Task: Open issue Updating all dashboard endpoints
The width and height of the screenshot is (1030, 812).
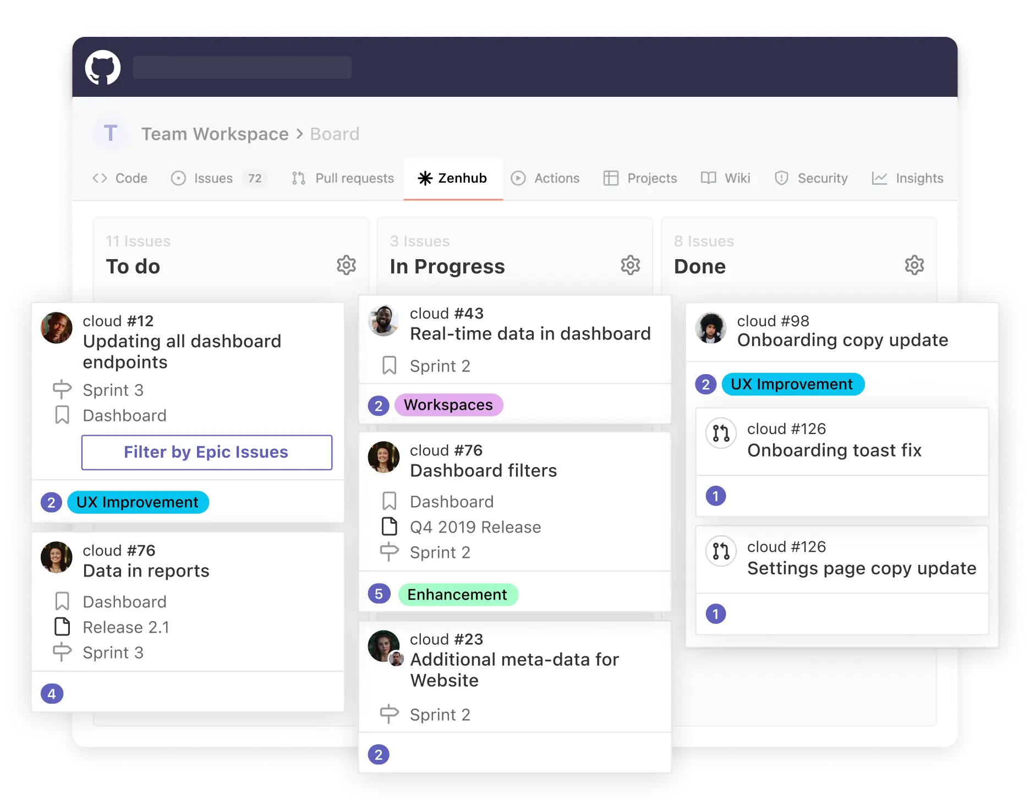Action: pos(182,352)
